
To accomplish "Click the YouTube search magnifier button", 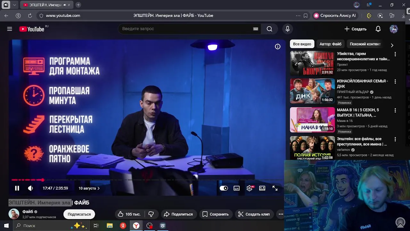I will point(269,29).
